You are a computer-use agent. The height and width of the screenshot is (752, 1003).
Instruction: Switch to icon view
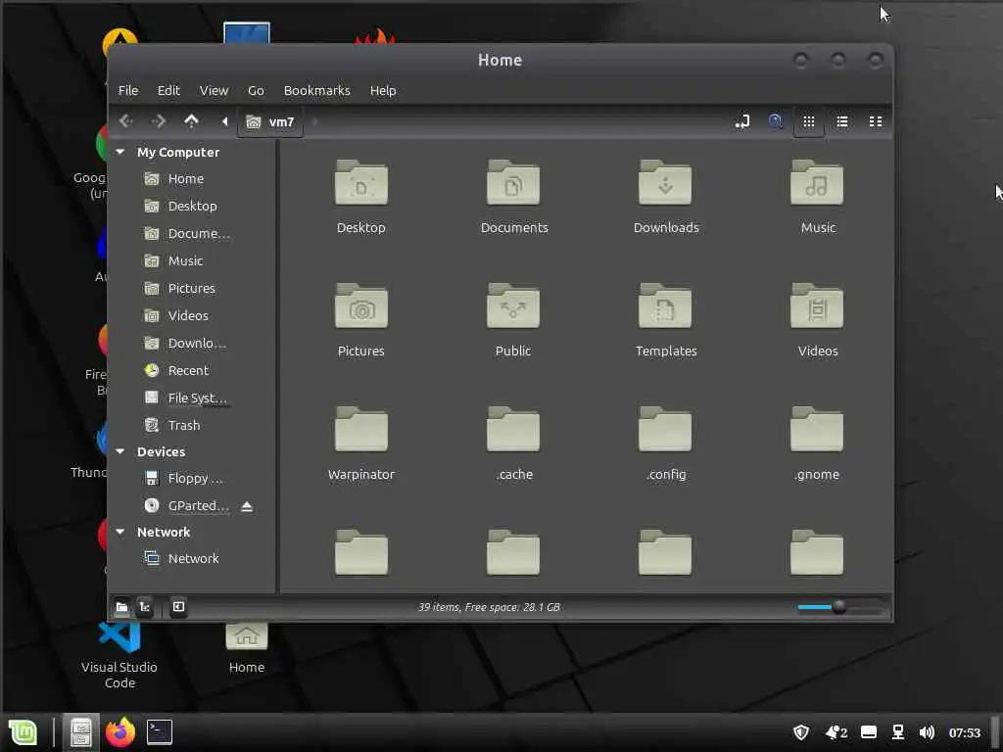809,121
